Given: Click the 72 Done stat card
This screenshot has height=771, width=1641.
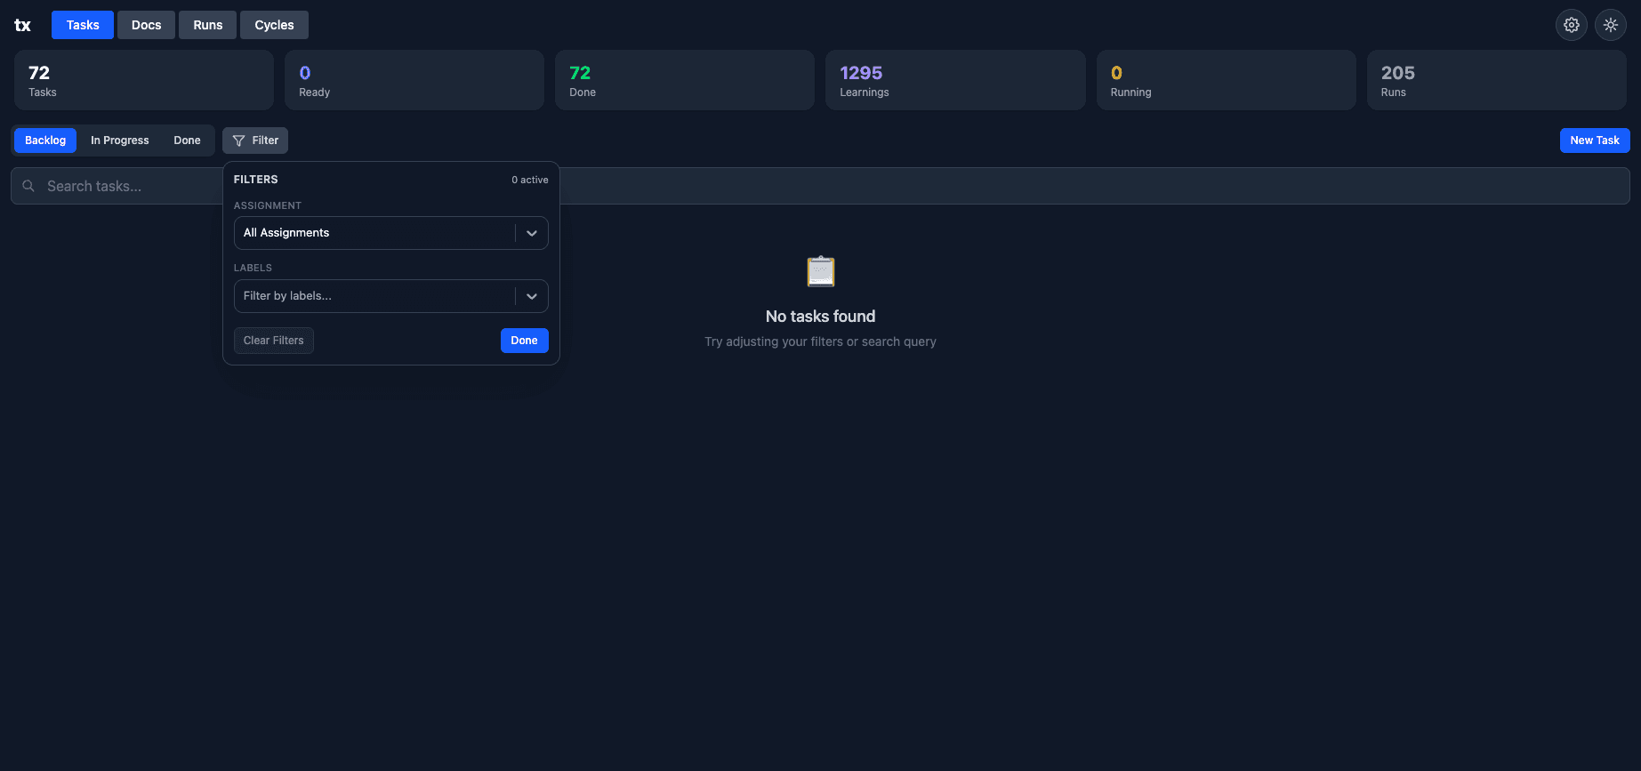Looking at the screenshot, I should (x=685, y=80).
